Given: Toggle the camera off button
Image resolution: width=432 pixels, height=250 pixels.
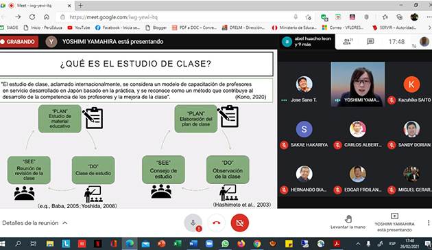Looking at the screenshot, I should (x=240, y=223).
